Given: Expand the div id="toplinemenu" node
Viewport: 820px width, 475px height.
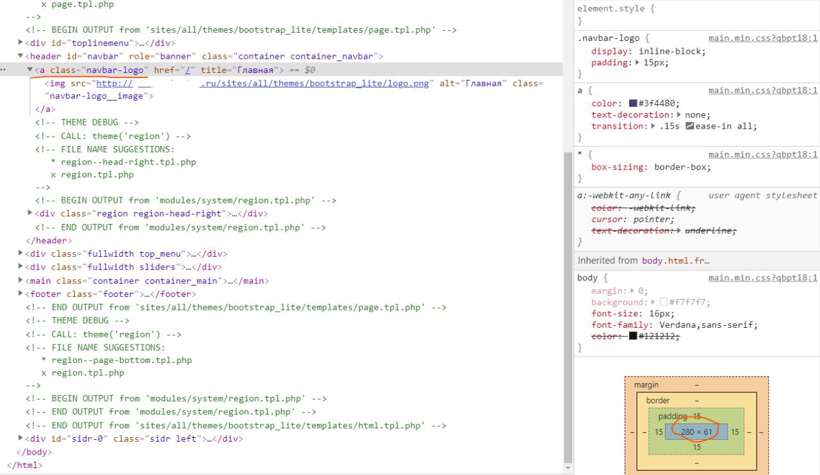Looking at the screenshot, I should tap(22, 43).
